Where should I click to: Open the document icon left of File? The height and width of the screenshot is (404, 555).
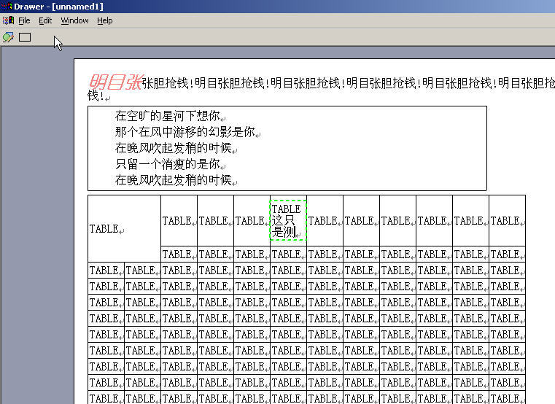point(8,20)
